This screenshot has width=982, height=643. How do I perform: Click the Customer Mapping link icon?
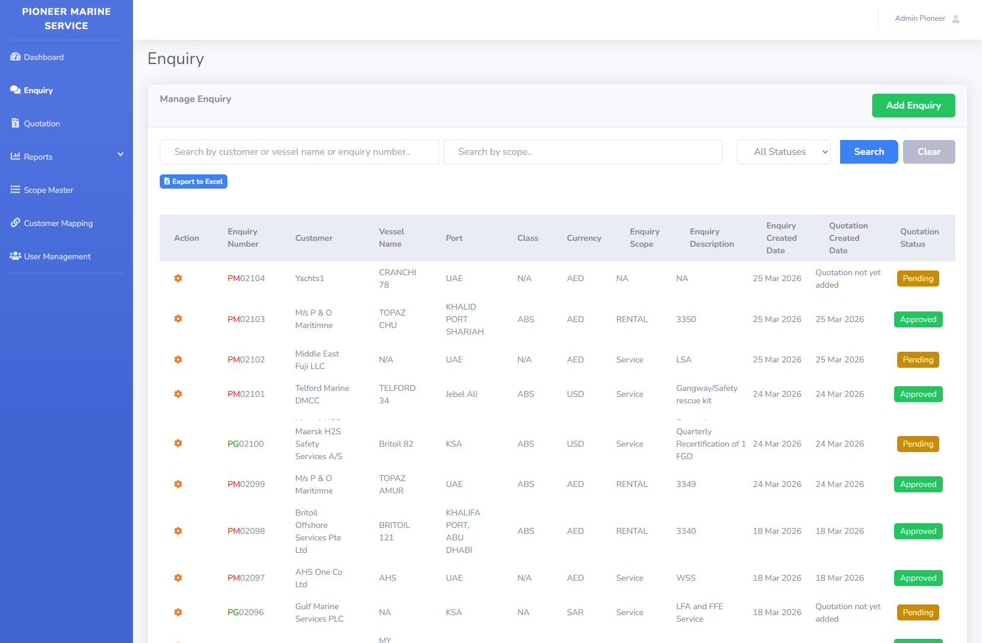(x=15, y=223)
